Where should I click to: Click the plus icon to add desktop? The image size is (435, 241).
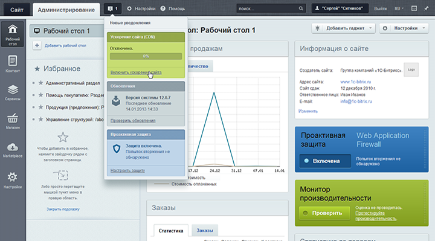pos(37,45)
